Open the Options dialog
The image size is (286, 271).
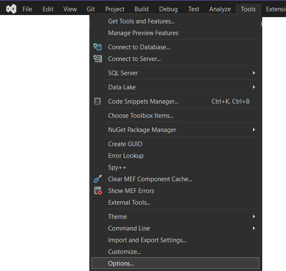click(x=175, y=263)
